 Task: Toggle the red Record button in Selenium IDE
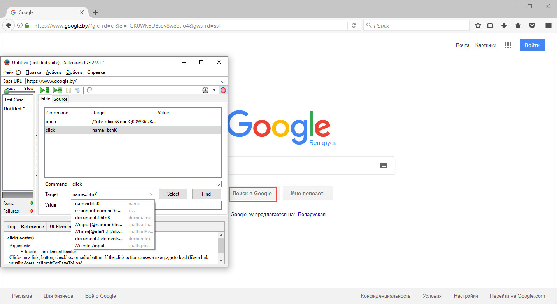point(223,90)
